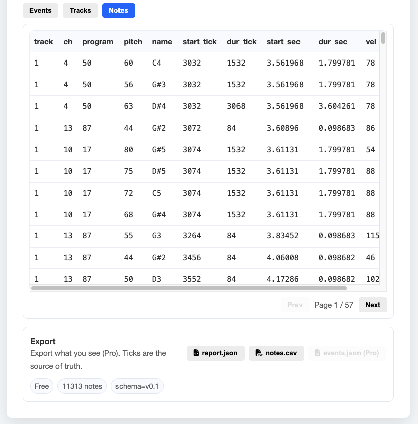This screenshot has width=418, height=424.
Task: Click the vertical table scrollbar thumb
Action: (383, 38)
